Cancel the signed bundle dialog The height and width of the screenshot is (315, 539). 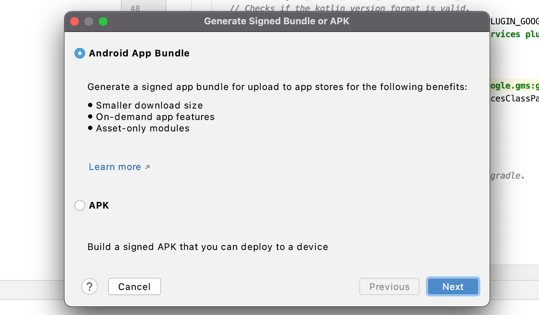(x=135, y=286)
